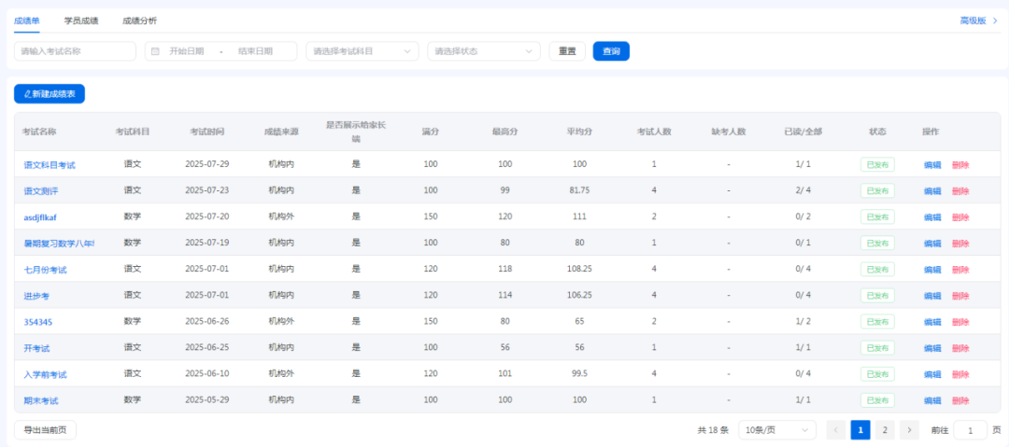The width and height of the screenshot is (1009, 447).
Task: Click the blue 查询 search button
Action: (611, 51)
